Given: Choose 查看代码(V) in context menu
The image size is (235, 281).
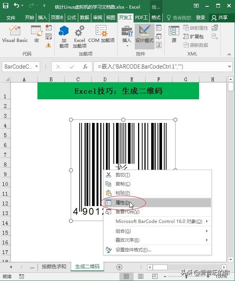Looking at the screenshot, I should click(158, 212).
